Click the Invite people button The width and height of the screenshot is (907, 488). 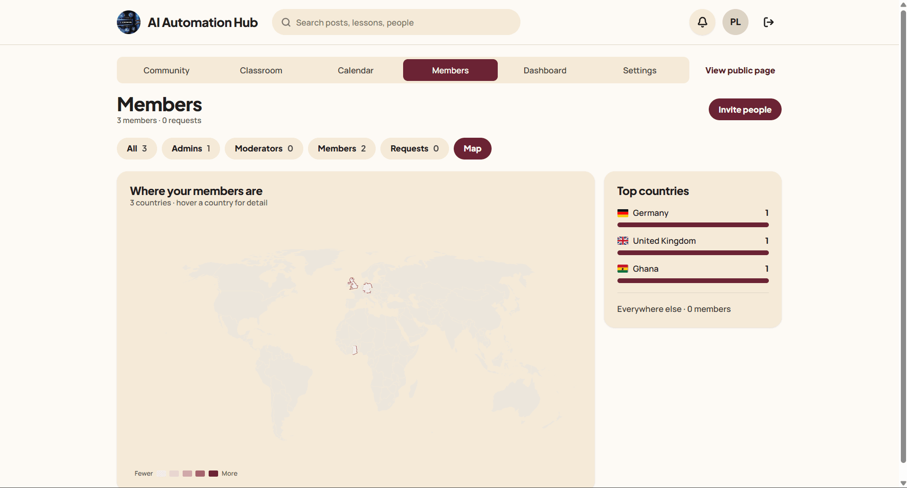[x=745, y=109]
